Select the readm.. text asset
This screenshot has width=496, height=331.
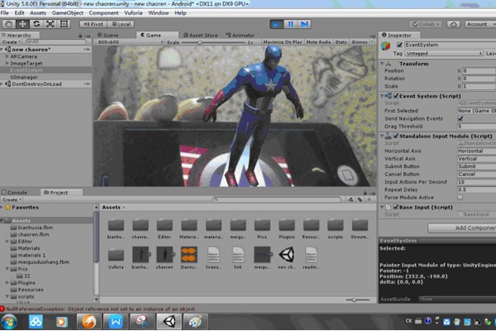click(311, 258)
